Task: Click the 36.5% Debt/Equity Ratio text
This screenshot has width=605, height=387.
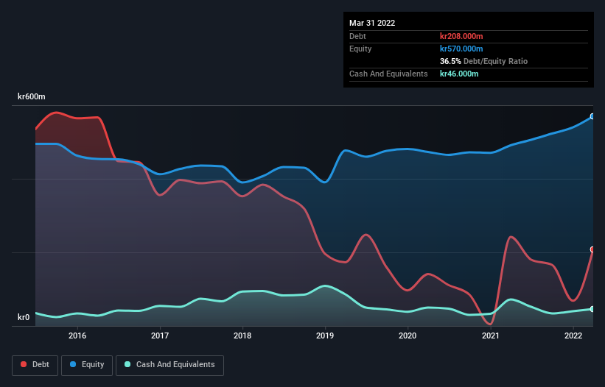Action: pyautogui.click(x=483, y=61)
